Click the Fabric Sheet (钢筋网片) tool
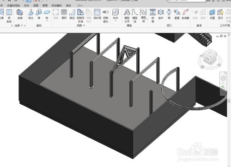The image size is (231, 167). point(89,16)
